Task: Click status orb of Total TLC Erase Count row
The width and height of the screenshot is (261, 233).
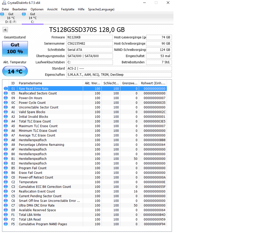Action: pos(6,121)
